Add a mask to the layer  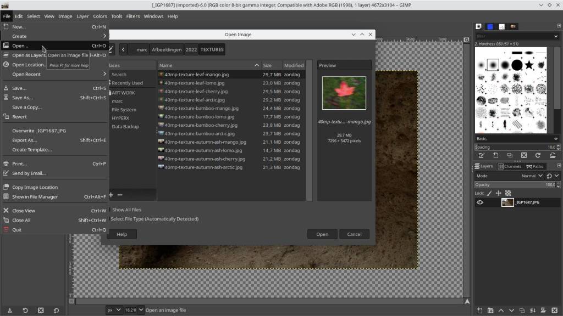[x=543, y=311]
